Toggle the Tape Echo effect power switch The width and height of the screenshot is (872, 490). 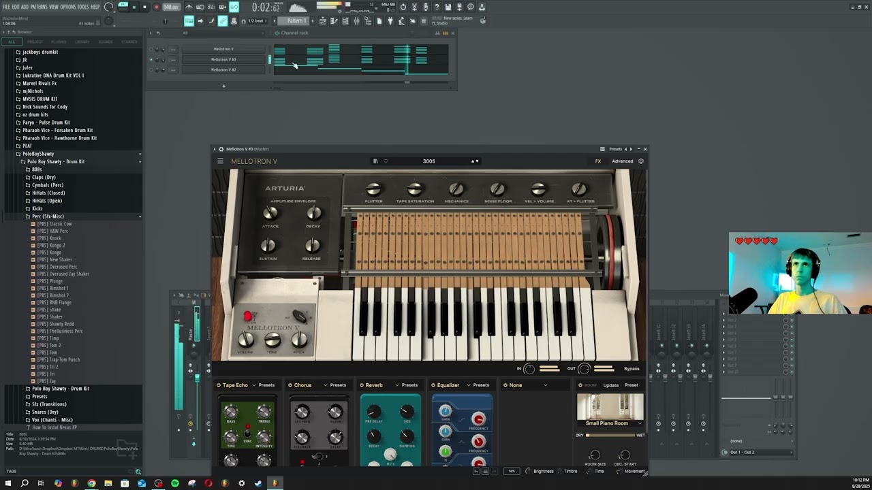tap(219, 385)
